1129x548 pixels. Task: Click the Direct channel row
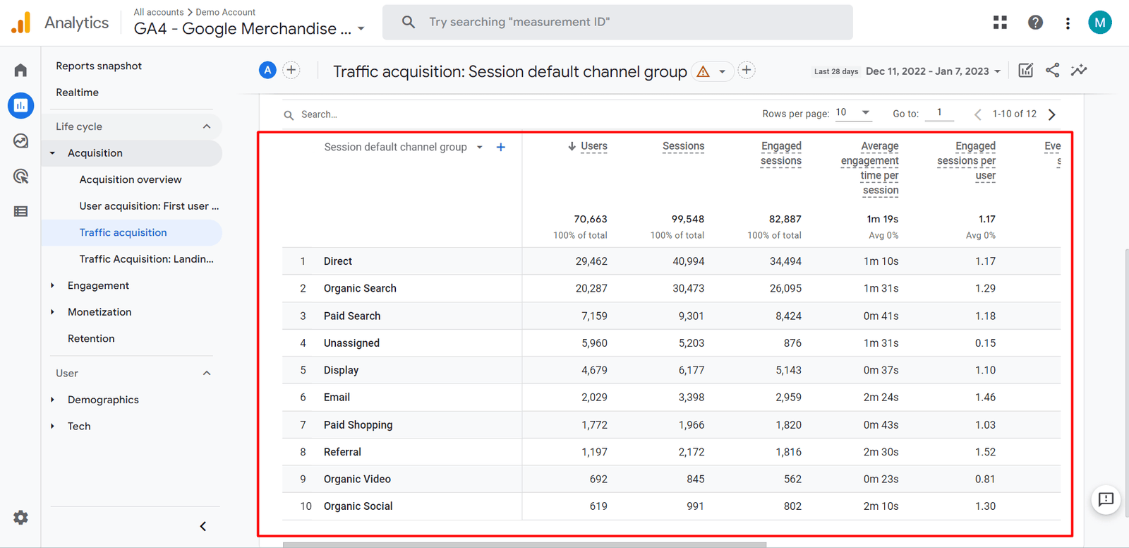coord(671,261)
